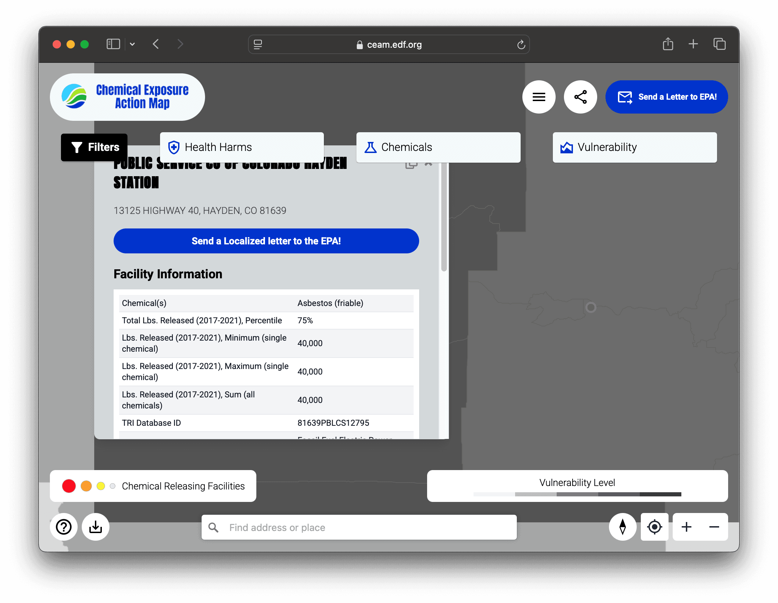Close the facility info popup

(x=428, y=164)
